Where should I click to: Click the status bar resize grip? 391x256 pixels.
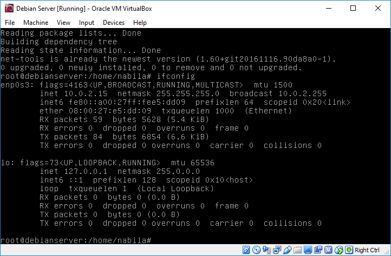click(x=387, y=253)
